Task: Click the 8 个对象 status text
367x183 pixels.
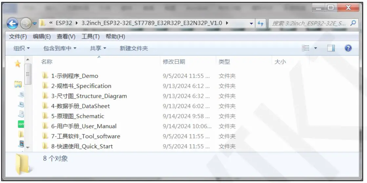Action: click(x=55, y=159)
